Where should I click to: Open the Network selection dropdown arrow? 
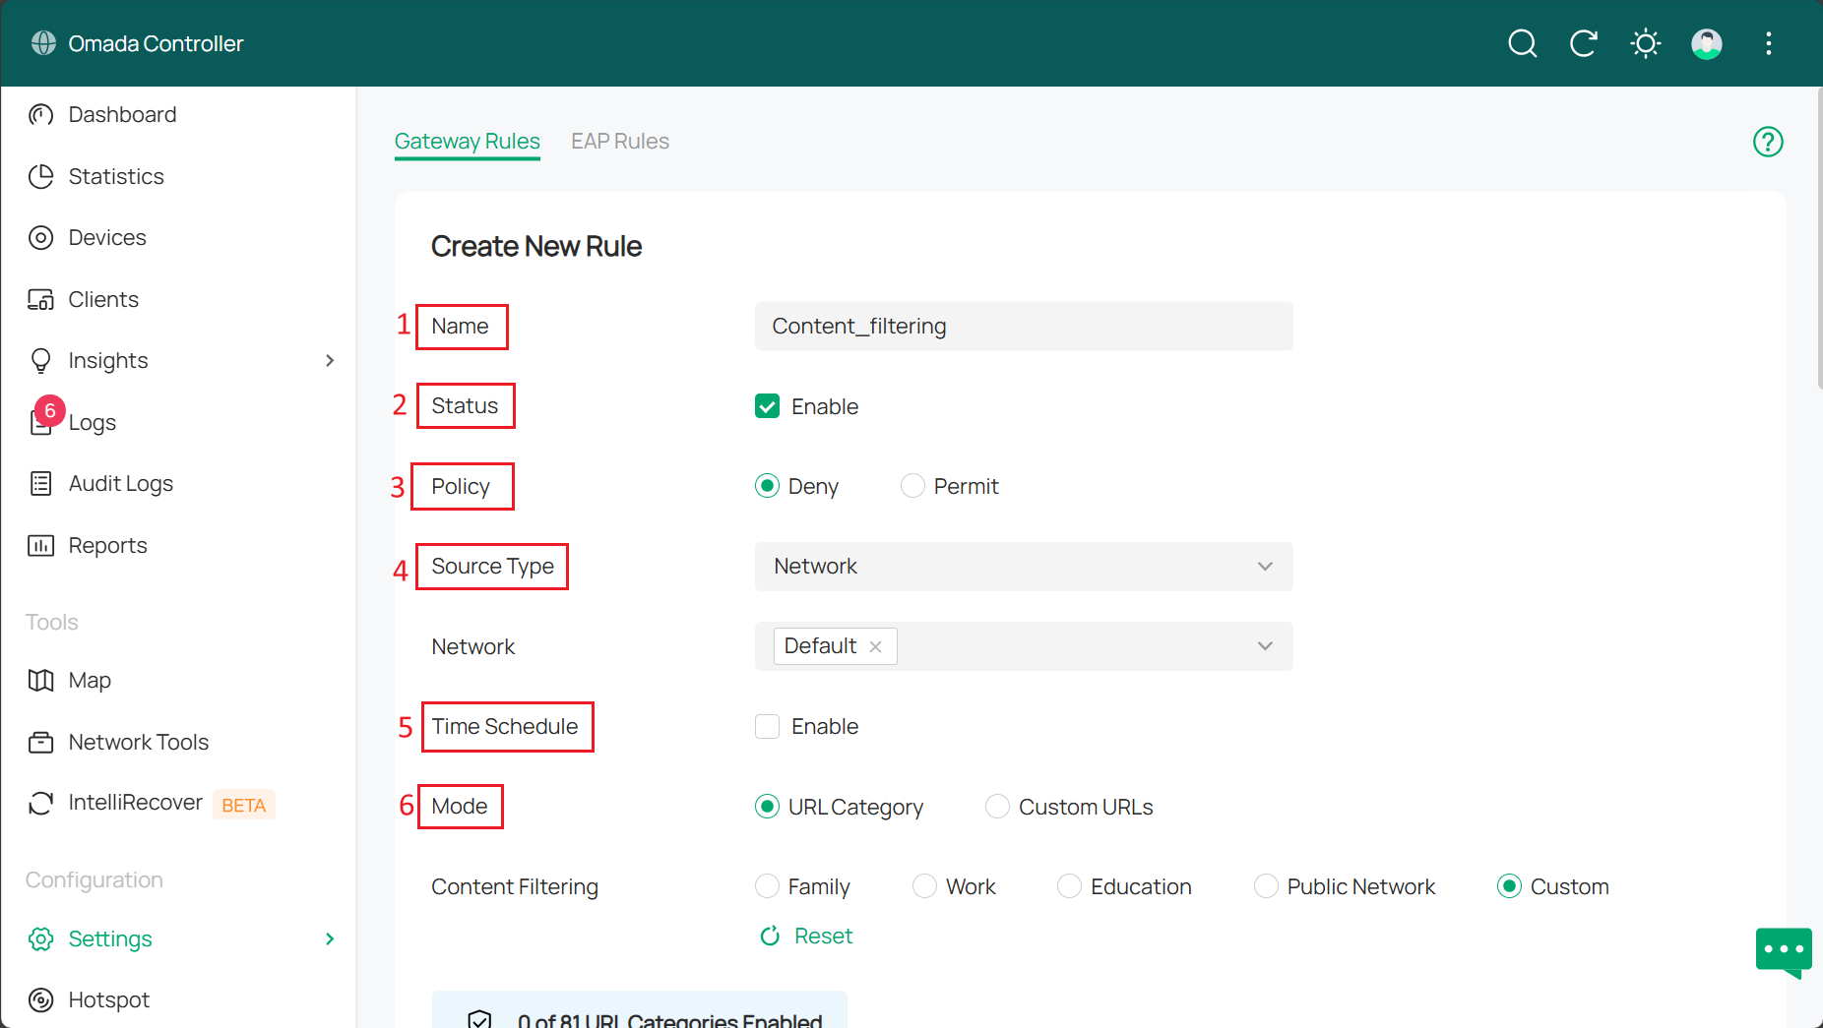(1265, 646)
